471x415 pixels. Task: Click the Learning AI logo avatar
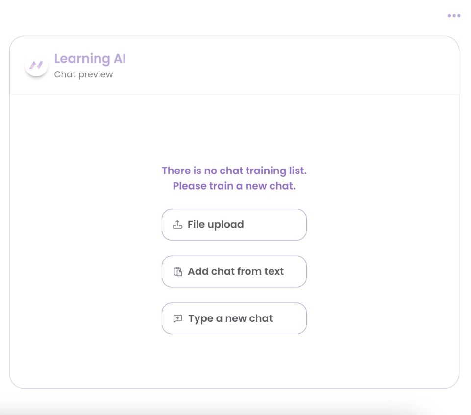[36, 65]
